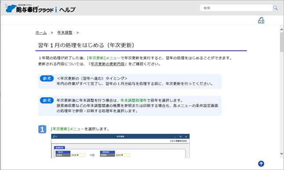Open the 年次更新の更新内容 link
Screen dimensions: 284x170
[x=108, y=64]
